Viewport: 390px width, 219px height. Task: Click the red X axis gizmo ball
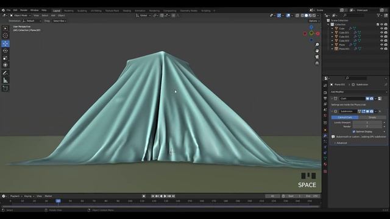coord(317,33)
